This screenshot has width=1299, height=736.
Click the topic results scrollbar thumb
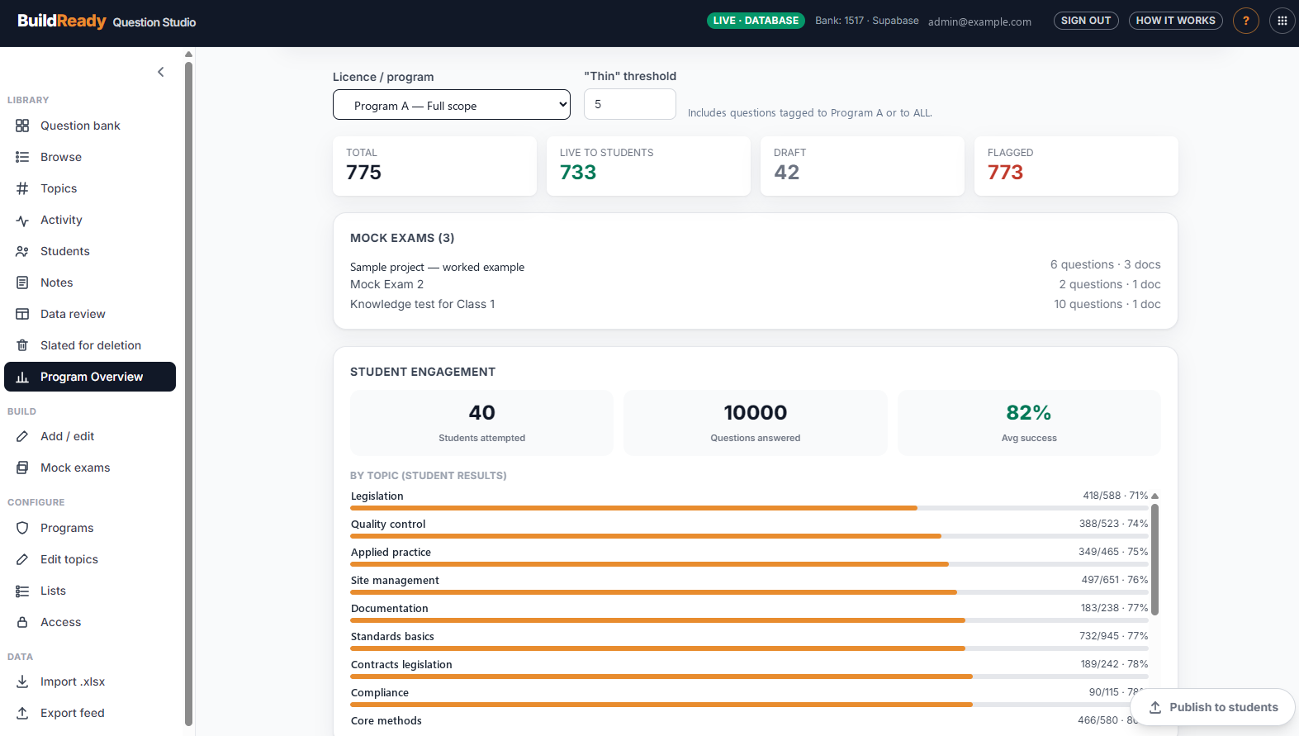tap(1154, 559)
